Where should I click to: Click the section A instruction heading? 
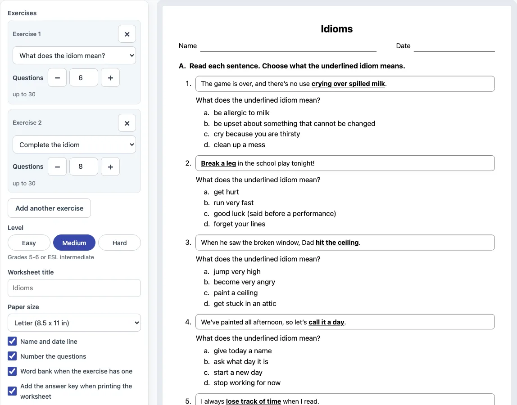(x=292, y=66)
